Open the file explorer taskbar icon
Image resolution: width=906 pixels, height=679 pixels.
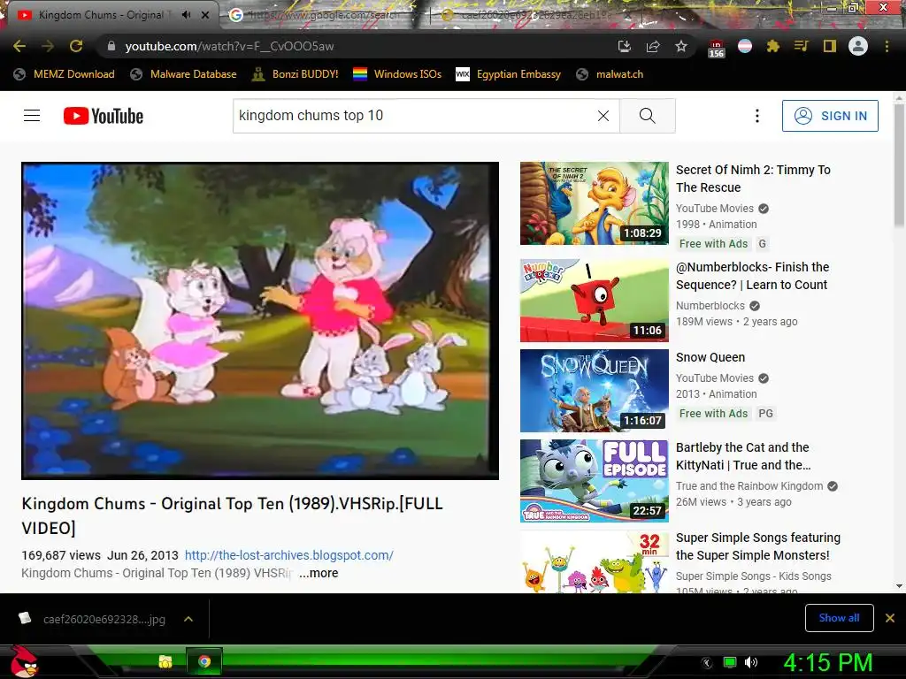pyautogui.click(x=165, y=661)
